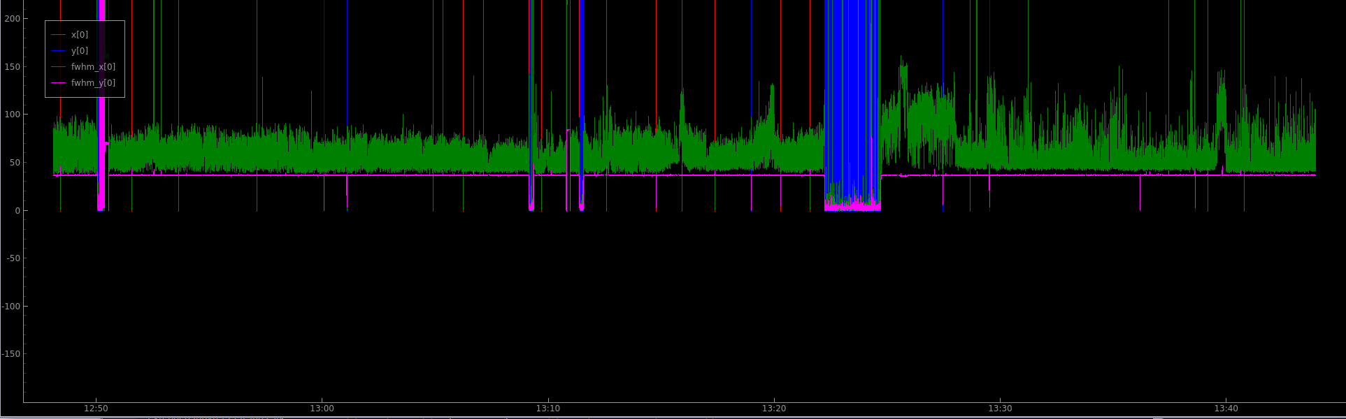Image resolution: width=1346 pixels, height=419 pixels.
Task: Click the 13:00 tick on time axis
Action: tap(322, 409)
